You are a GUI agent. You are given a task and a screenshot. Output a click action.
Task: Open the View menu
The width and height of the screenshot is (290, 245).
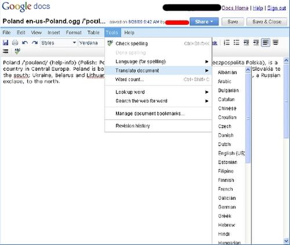point(37,32)
